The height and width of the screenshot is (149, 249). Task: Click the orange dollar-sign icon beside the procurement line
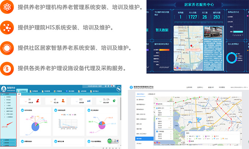(7, 68)
